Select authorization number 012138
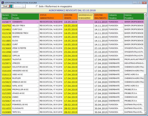Screen dimensions: 148x116 click(x=7, y=33)
